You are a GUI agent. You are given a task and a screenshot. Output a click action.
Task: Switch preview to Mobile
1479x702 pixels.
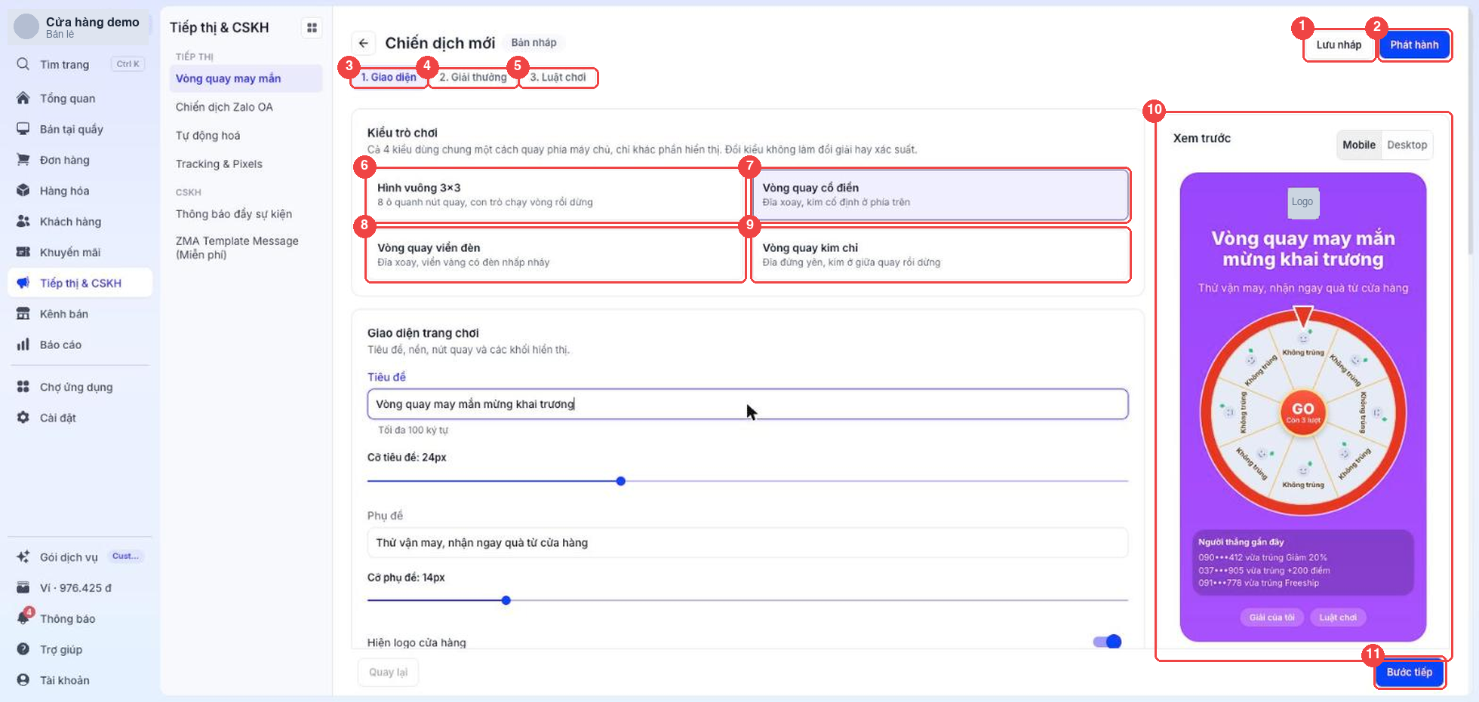1359,145
